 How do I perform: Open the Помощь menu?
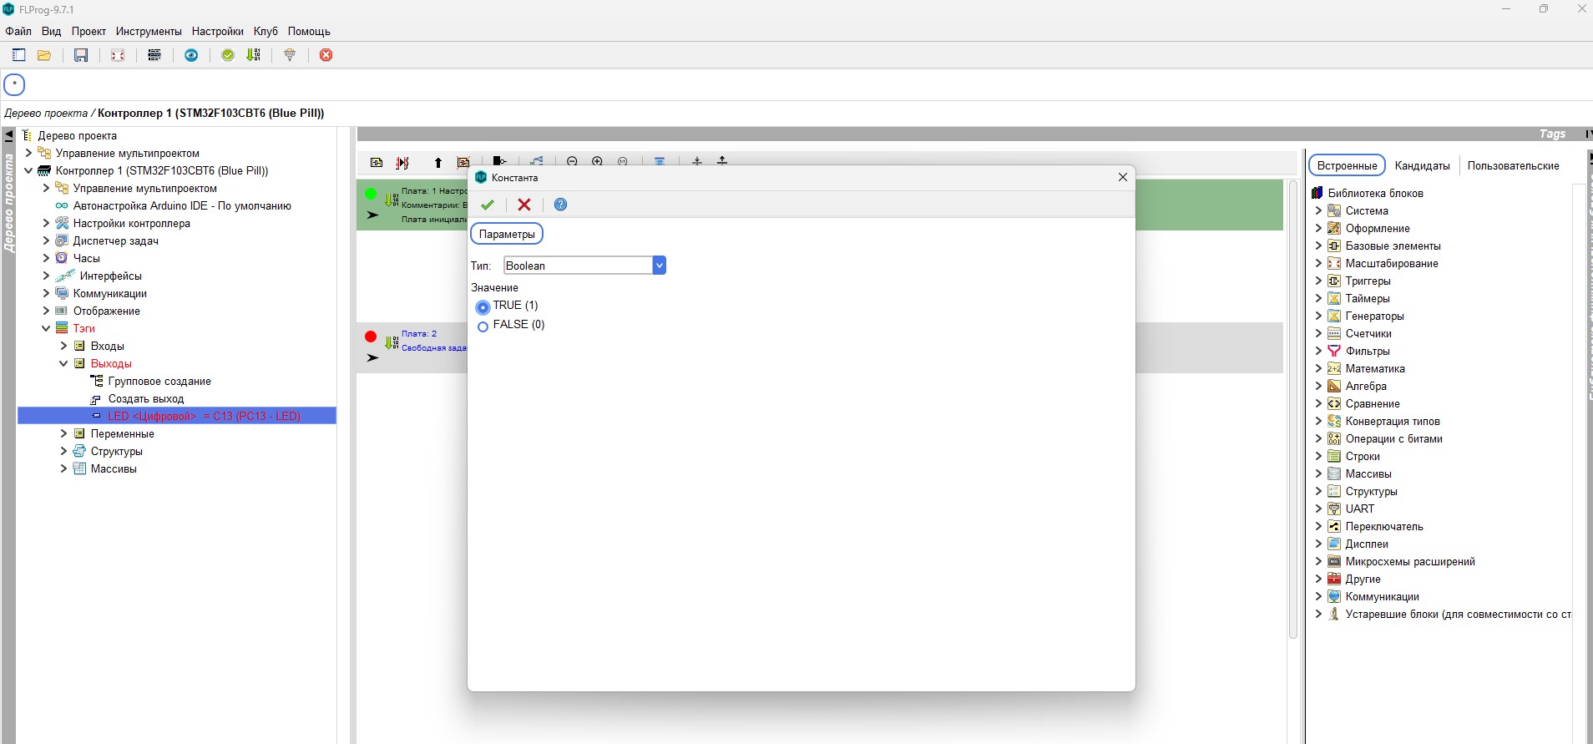pos(309,31)
